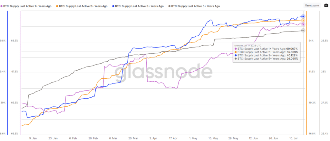Click the blue square marker at line end
This screenshot has width=330, height=141.
coord(303,16)
